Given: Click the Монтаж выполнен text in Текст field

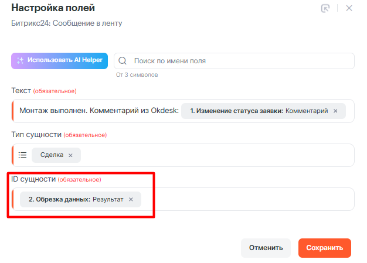Looking at the screenshot, I should pos(97,111).
